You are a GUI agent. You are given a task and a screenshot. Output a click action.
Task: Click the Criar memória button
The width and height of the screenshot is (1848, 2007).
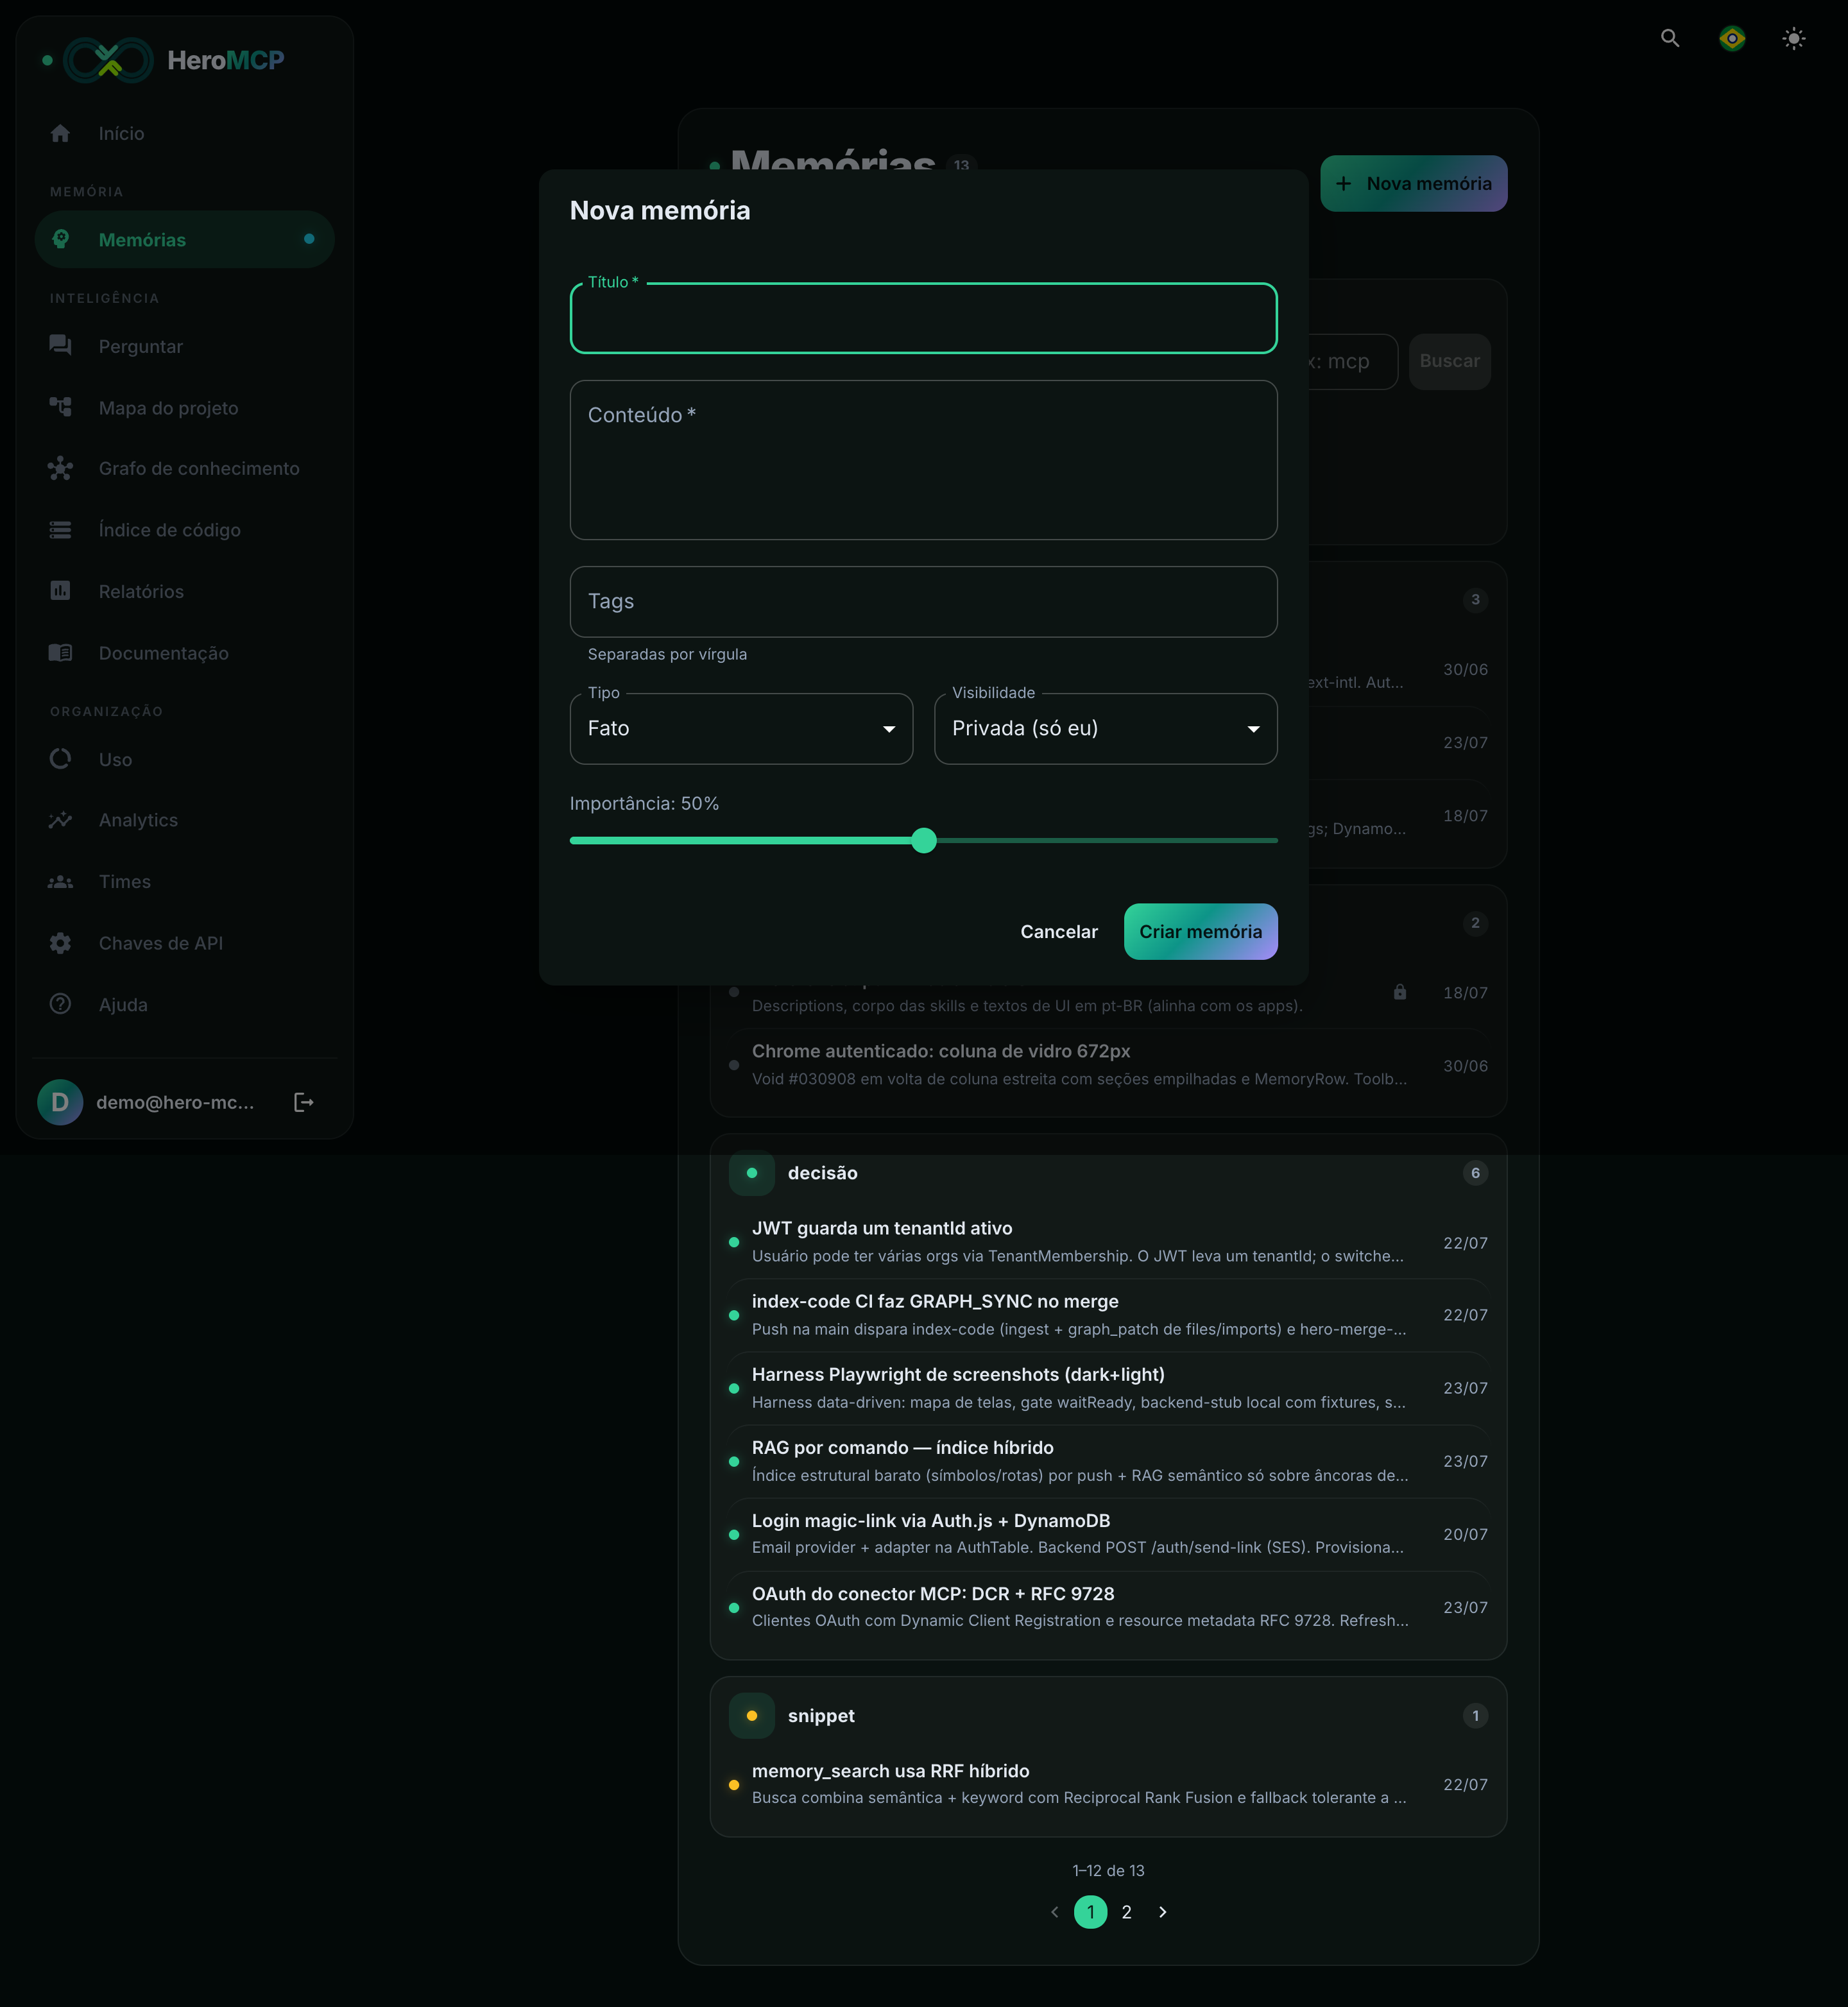(x=1200, y=932)
